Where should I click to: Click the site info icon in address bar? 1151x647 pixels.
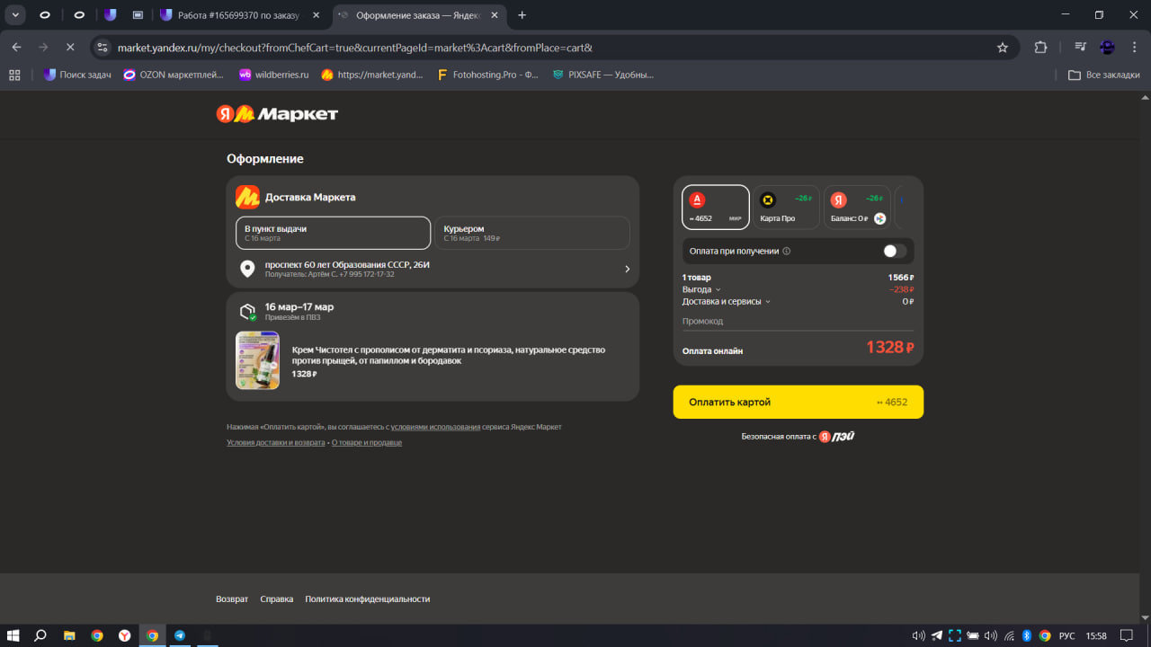click(103, 48)
